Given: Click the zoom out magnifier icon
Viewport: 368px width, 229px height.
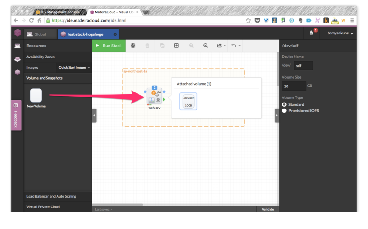Looking at the screenshot, I should coord(206,46).
